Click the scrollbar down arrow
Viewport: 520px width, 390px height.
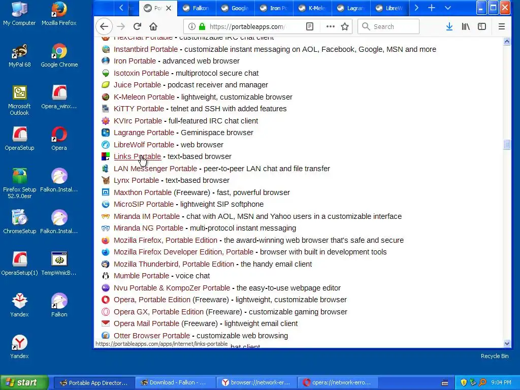tap(507, 344)
